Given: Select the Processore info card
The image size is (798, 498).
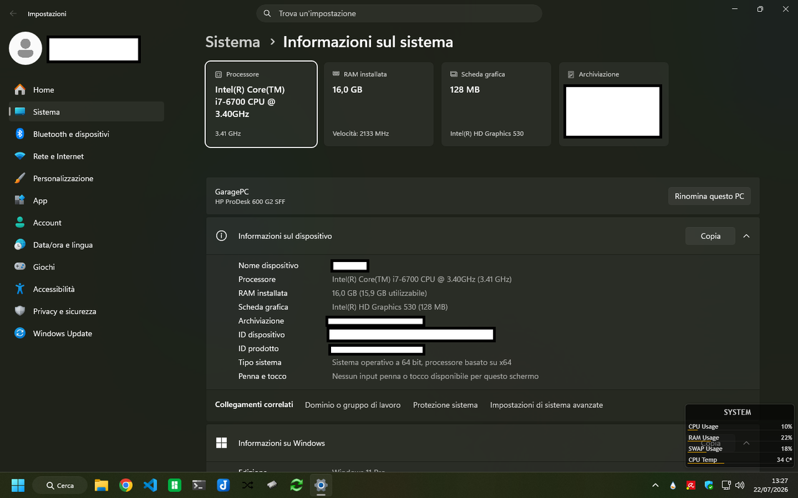Looking at the screenshot, I should (261, 105).
